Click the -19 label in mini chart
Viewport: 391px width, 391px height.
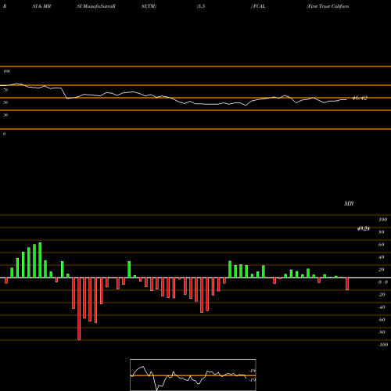pyautogui.click(x=253, y=380)
